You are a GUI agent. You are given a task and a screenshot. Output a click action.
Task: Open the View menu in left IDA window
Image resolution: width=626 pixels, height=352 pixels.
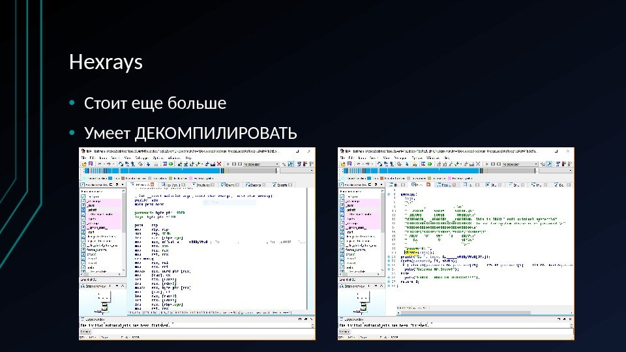(x=127, y=158)
